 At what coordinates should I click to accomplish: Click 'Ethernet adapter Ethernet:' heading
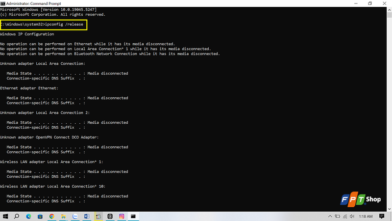click(x=29, y=88)
